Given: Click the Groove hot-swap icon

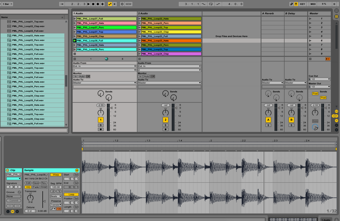Looking at the screenshot, I should [x=19, y=192].
